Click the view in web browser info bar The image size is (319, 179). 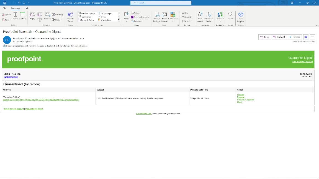pyautogui.click(x=45, y=46)
